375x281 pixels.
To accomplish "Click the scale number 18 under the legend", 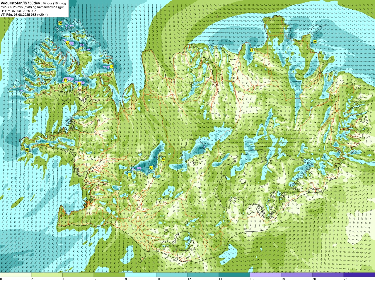I will coord(283,279).
